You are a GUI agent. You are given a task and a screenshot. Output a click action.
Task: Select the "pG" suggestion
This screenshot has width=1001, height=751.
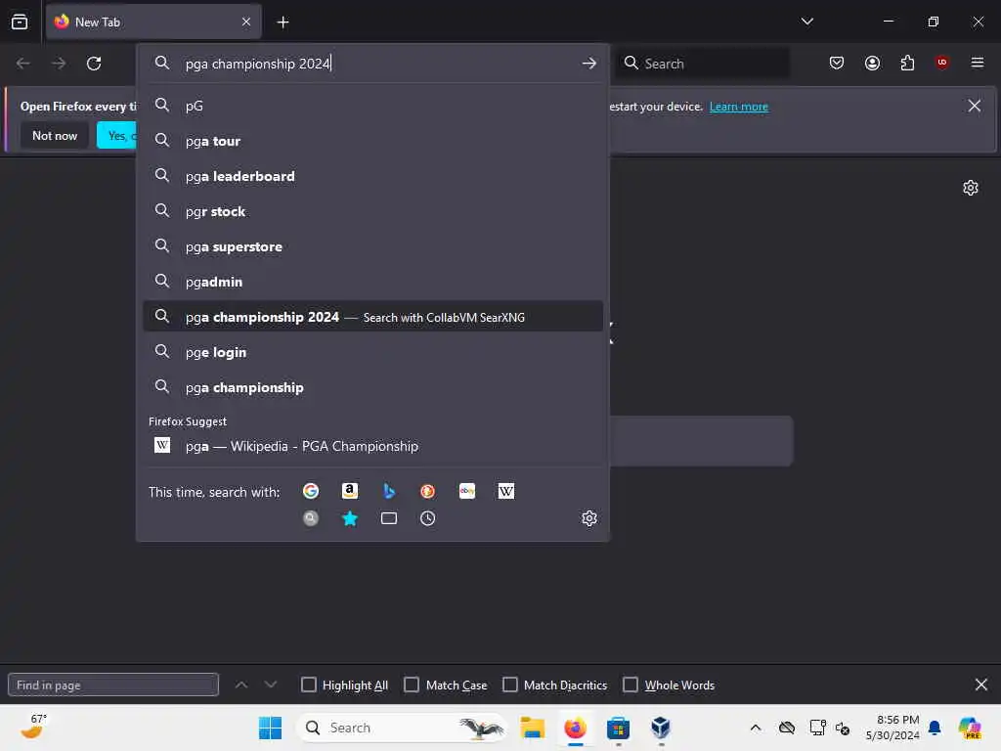[x=372, y=106]
